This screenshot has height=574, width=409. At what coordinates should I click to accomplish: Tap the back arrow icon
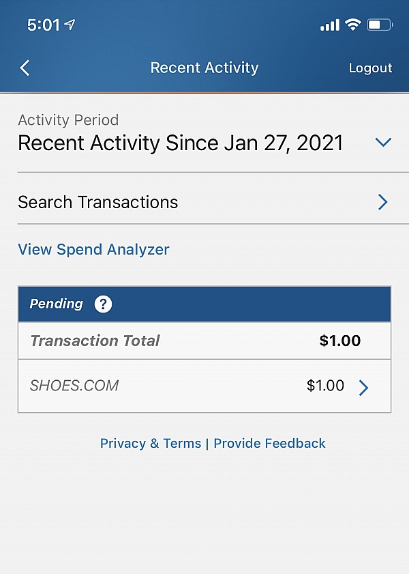pos(25,68)
